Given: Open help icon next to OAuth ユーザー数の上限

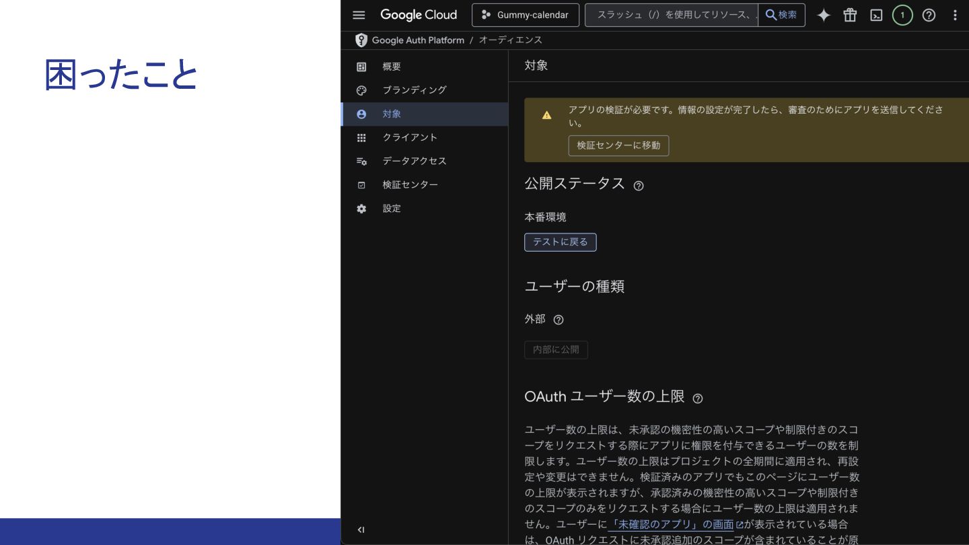Looking at the screenshot, I should click(698, 398).
